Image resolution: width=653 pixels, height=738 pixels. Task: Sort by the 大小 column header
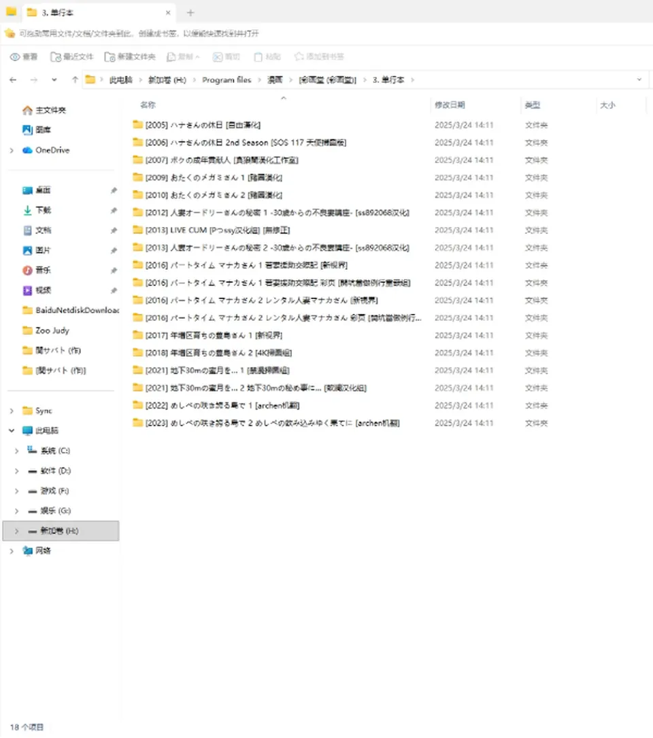tap(608, 105)
